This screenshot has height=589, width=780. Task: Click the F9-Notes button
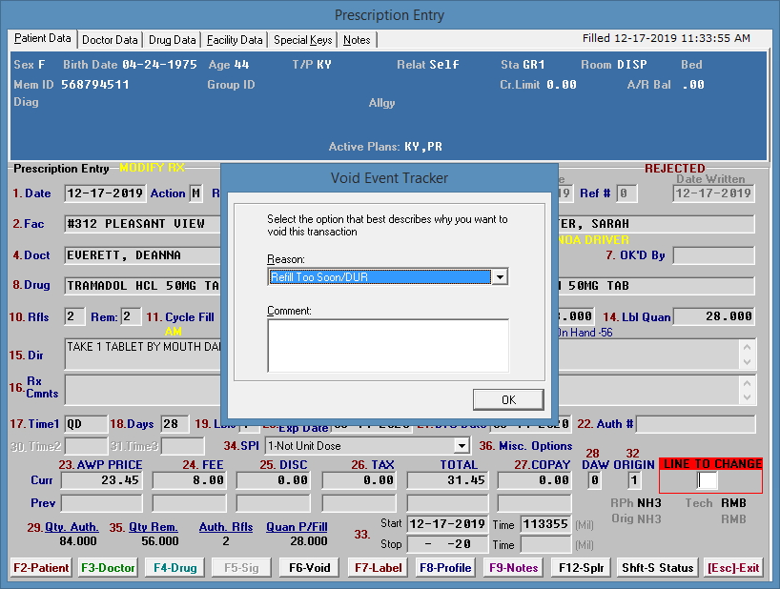point(513,568)
